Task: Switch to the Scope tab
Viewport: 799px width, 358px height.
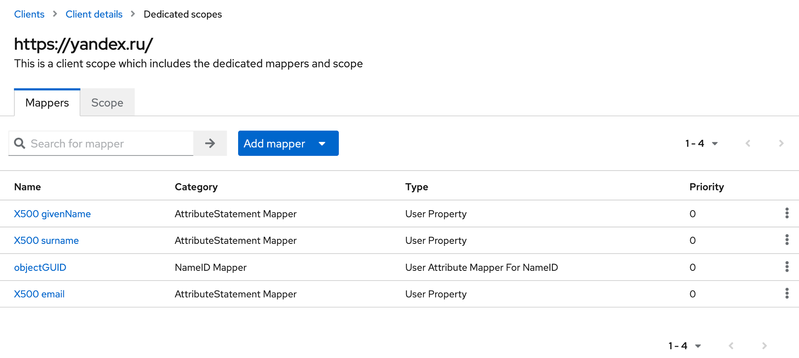Action: point(107,102)
